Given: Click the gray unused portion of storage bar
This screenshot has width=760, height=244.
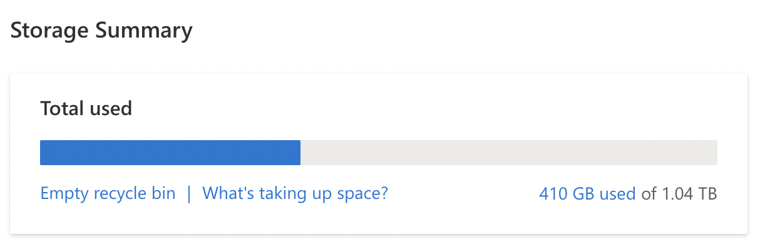Looking at the screenshot, I should tap(509, 153).
